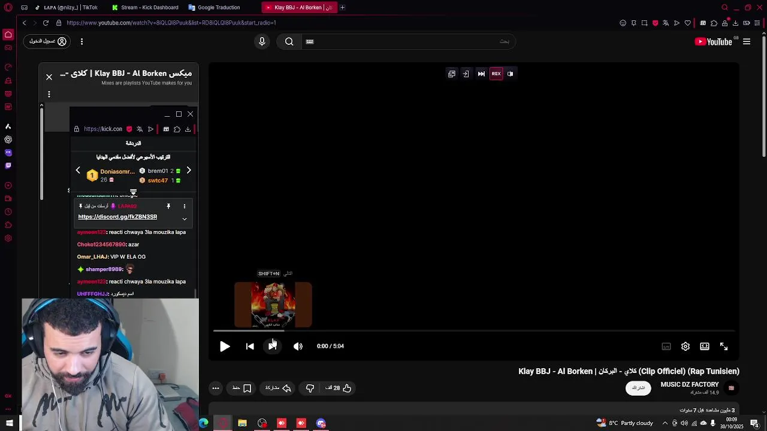767x431 pixels.
Task: Open File Explorer from taskbar
Action: pos(242,423)
